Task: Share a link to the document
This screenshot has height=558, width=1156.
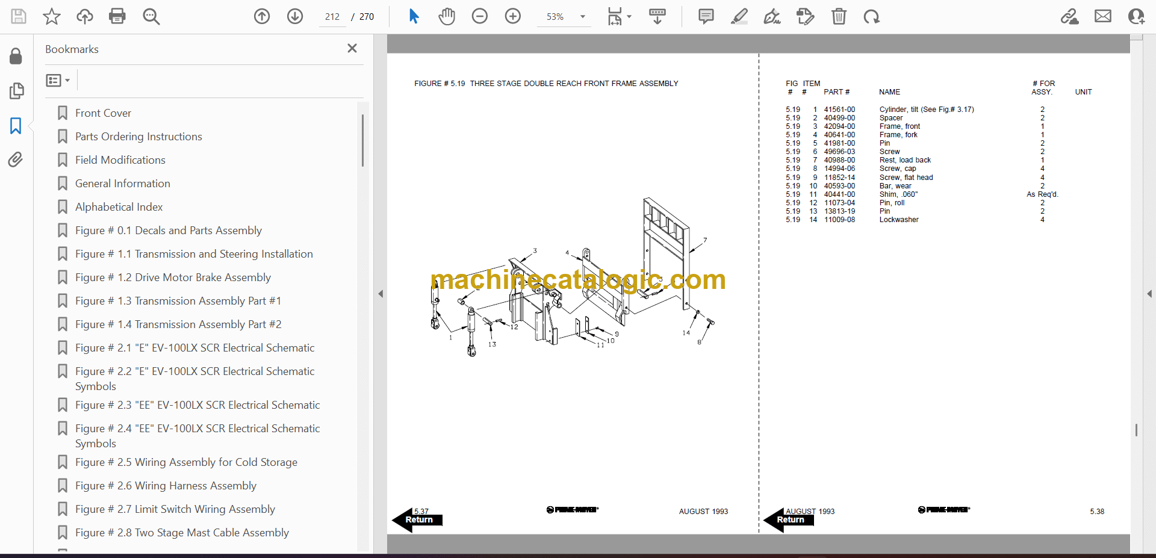Action: [1070, 16]
